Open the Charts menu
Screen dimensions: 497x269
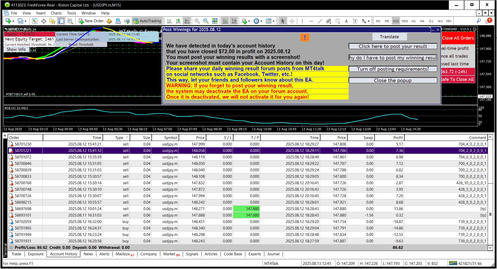pyautogui.click(x=56, y=13)
